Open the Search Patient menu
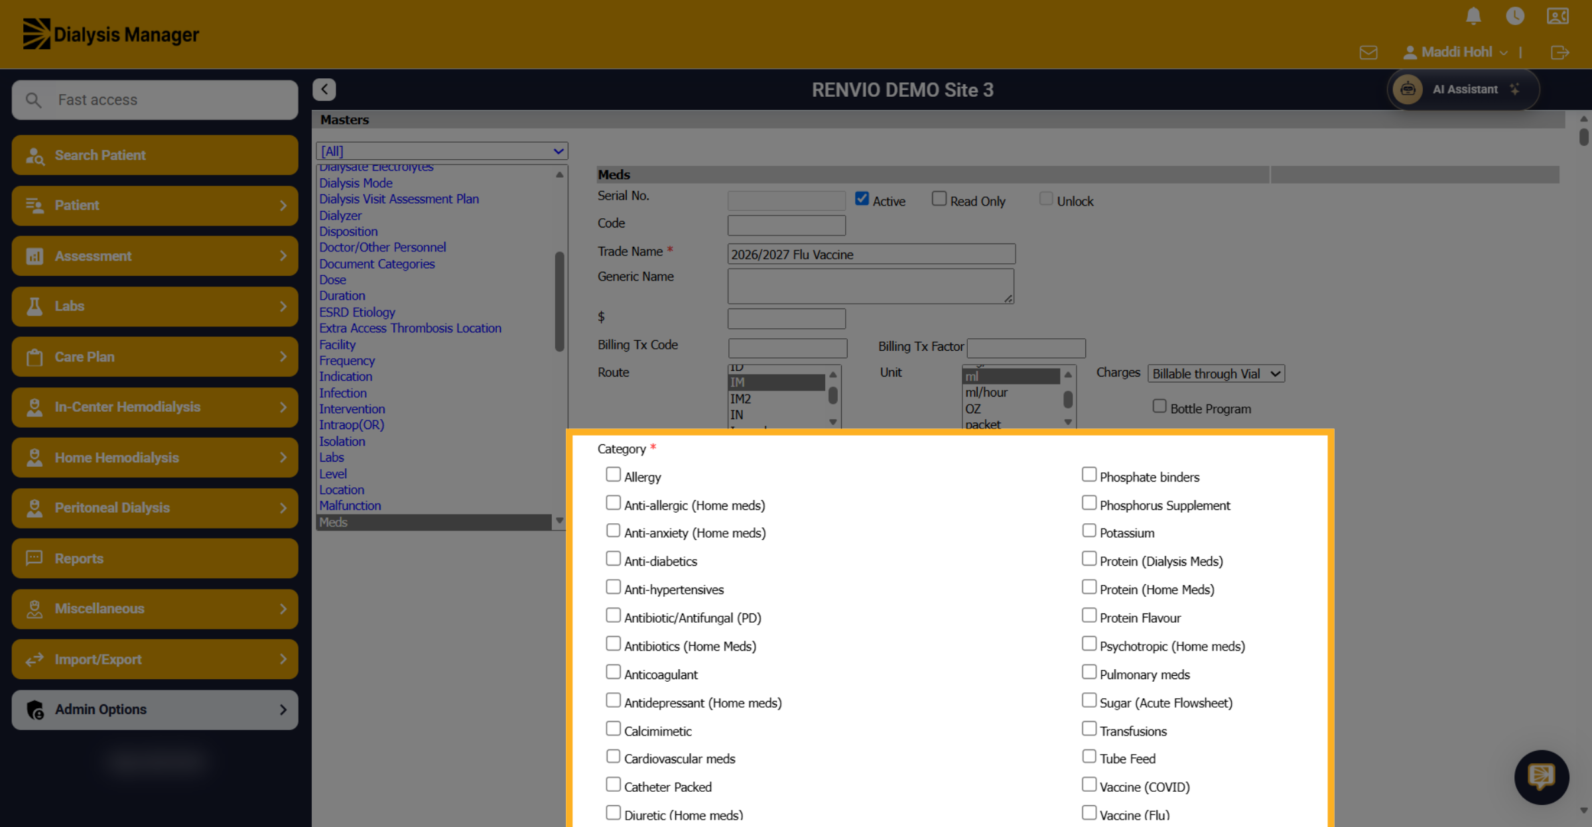This screenshot has height=827, width=1592. coord(155,155)
